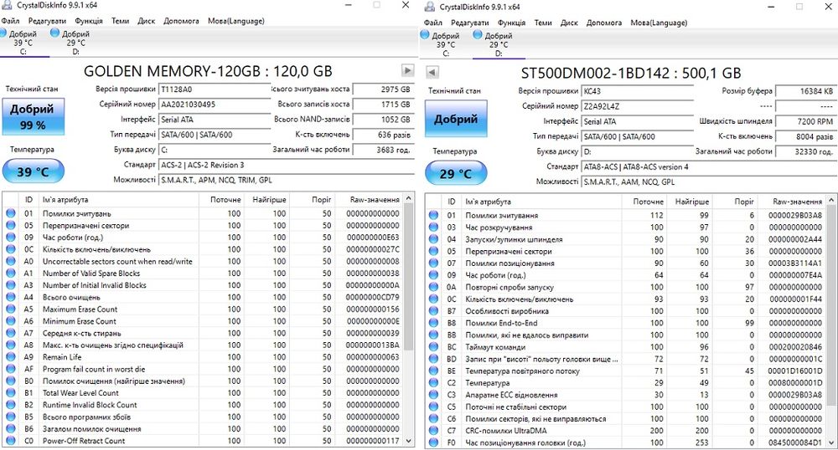Go to next disk arrow in left window

click(x=408, y=70)
